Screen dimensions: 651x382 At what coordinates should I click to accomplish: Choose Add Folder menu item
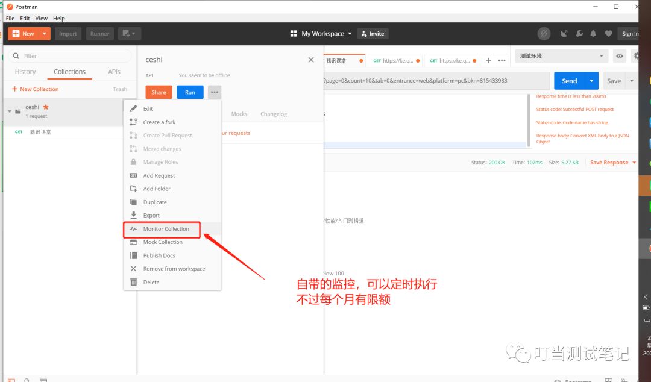click(x=172, y=189)
